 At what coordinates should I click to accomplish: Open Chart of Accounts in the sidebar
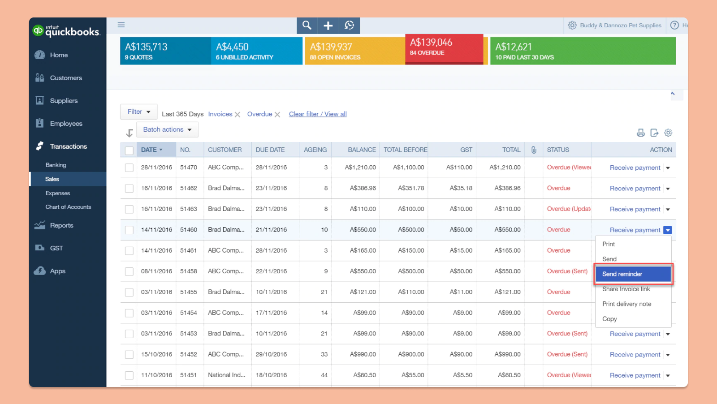click(68, 206)
